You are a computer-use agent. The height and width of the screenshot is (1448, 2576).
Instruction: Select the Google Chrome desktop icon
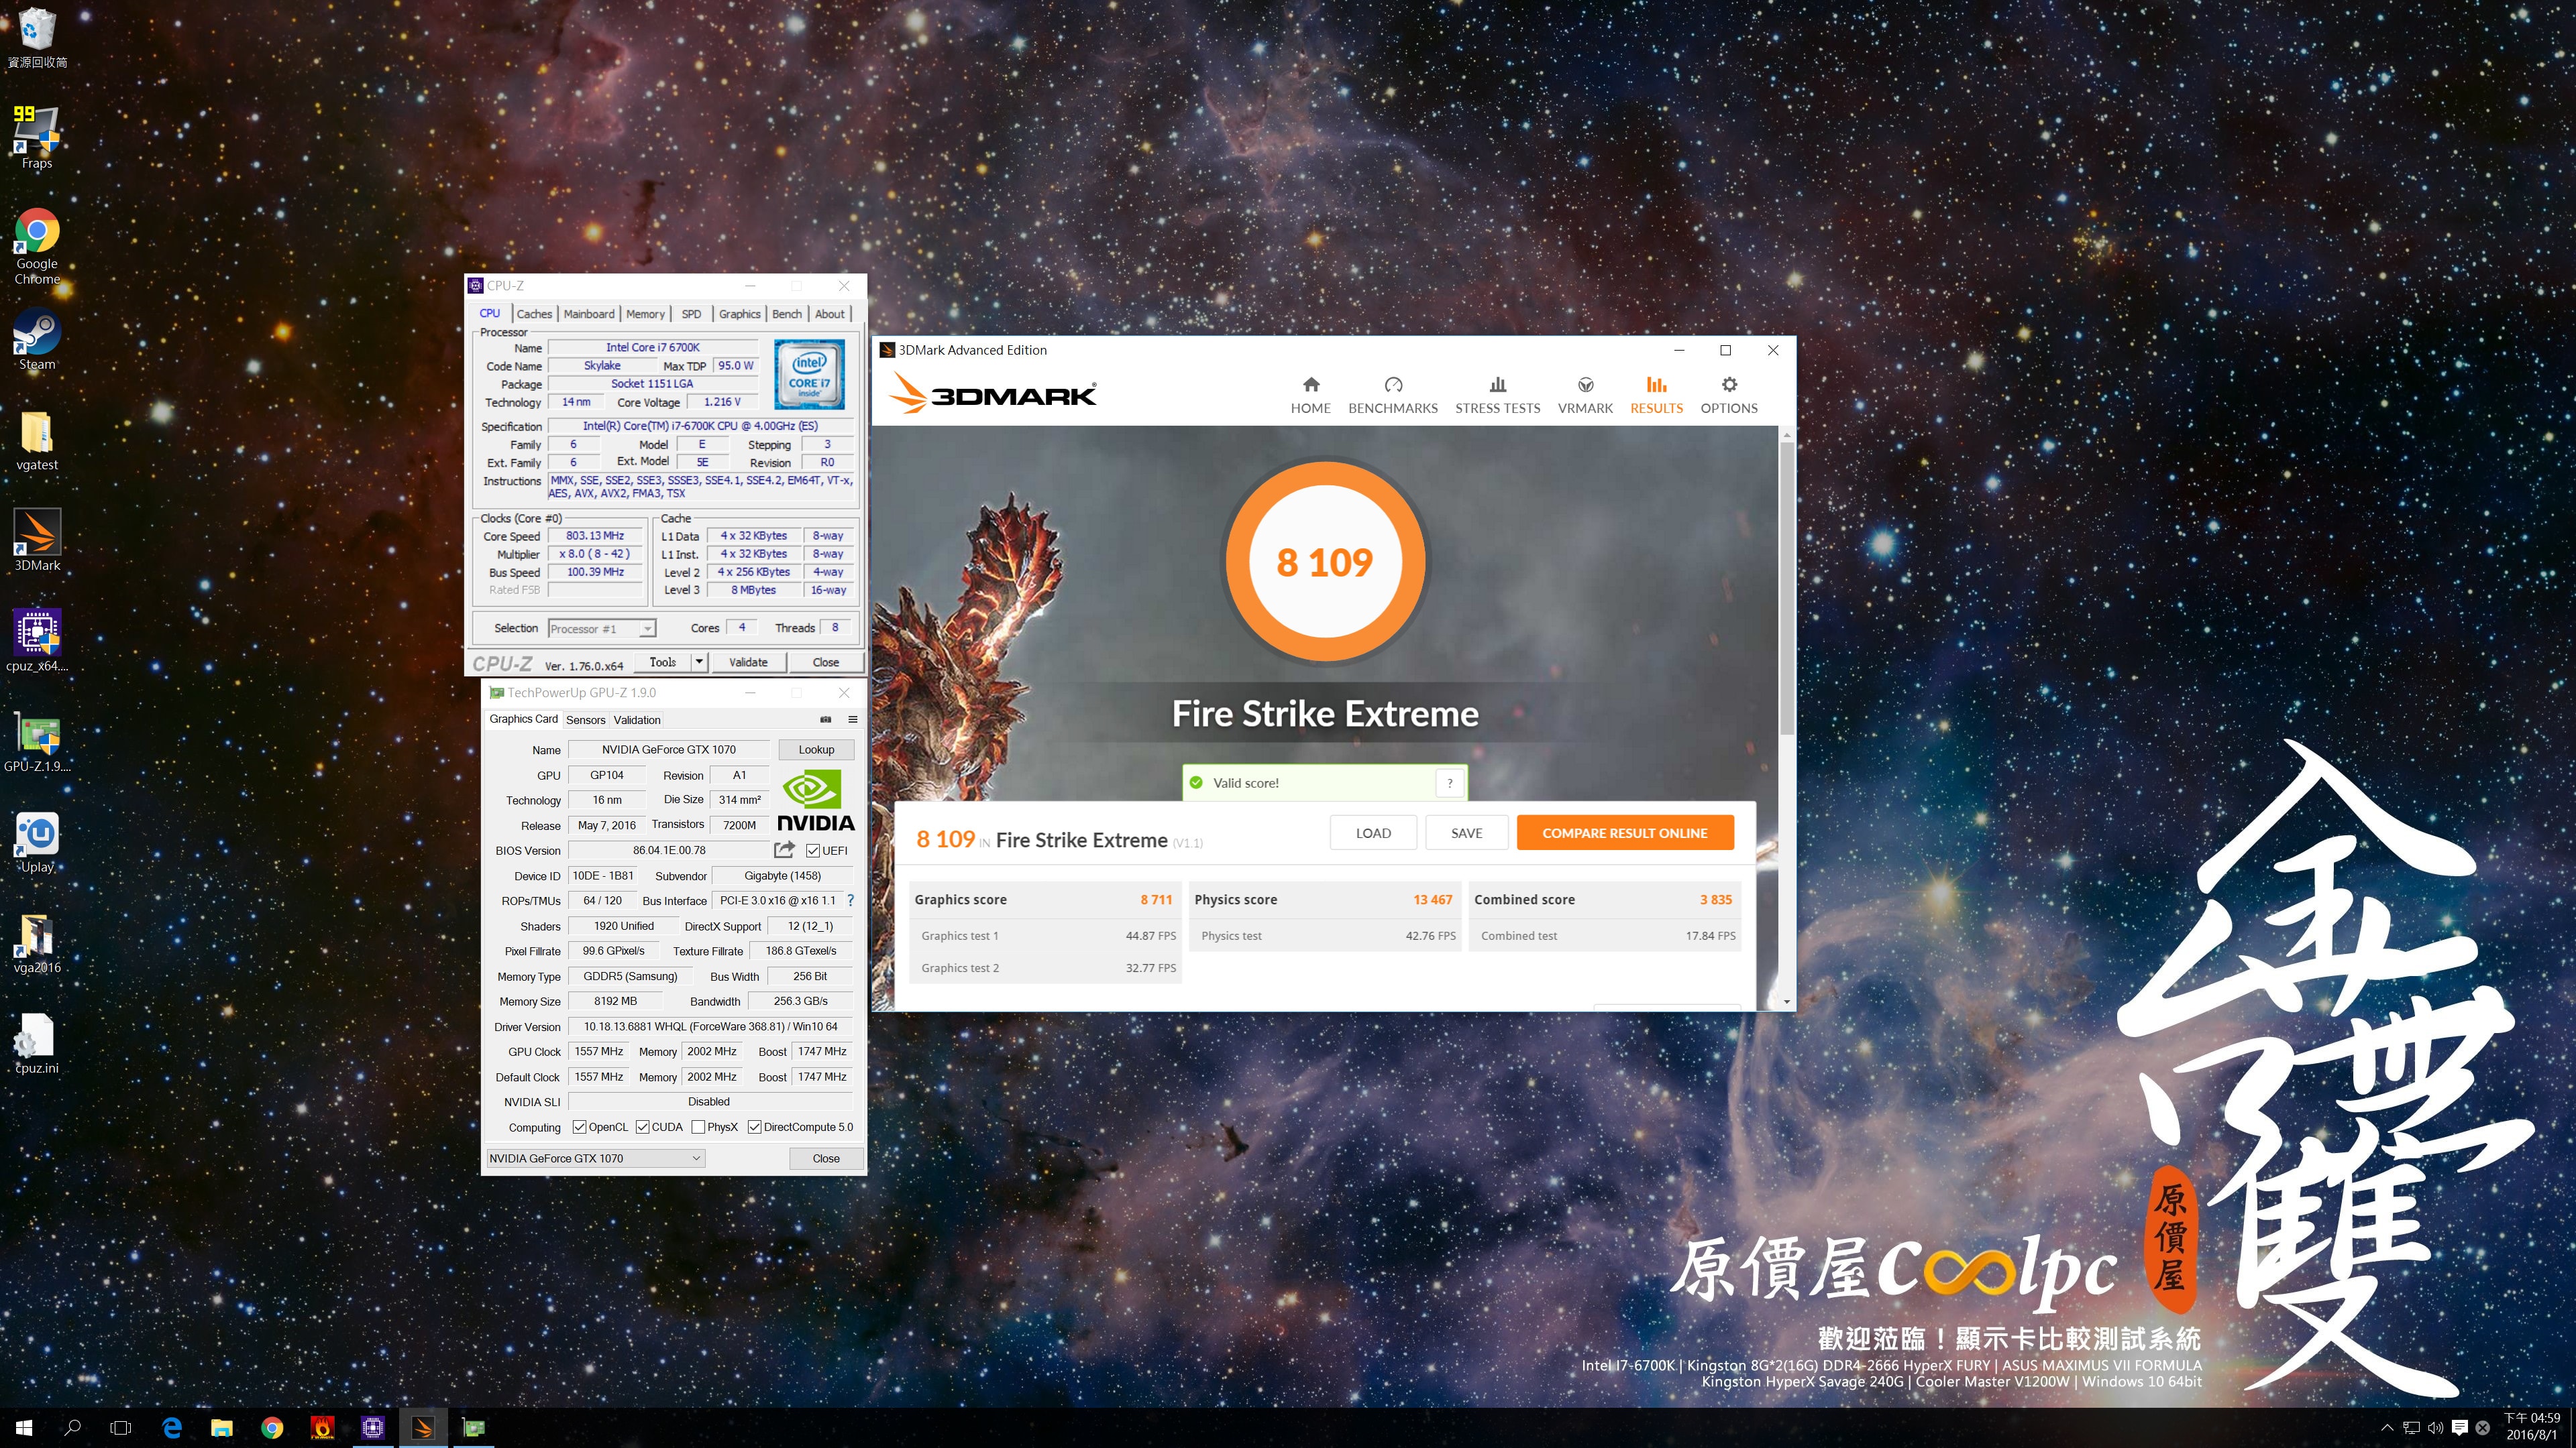[37, 246]
